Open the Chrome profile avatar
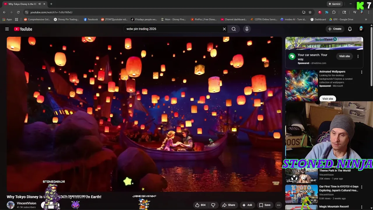 pyautogui.click(x=362, y=12)
